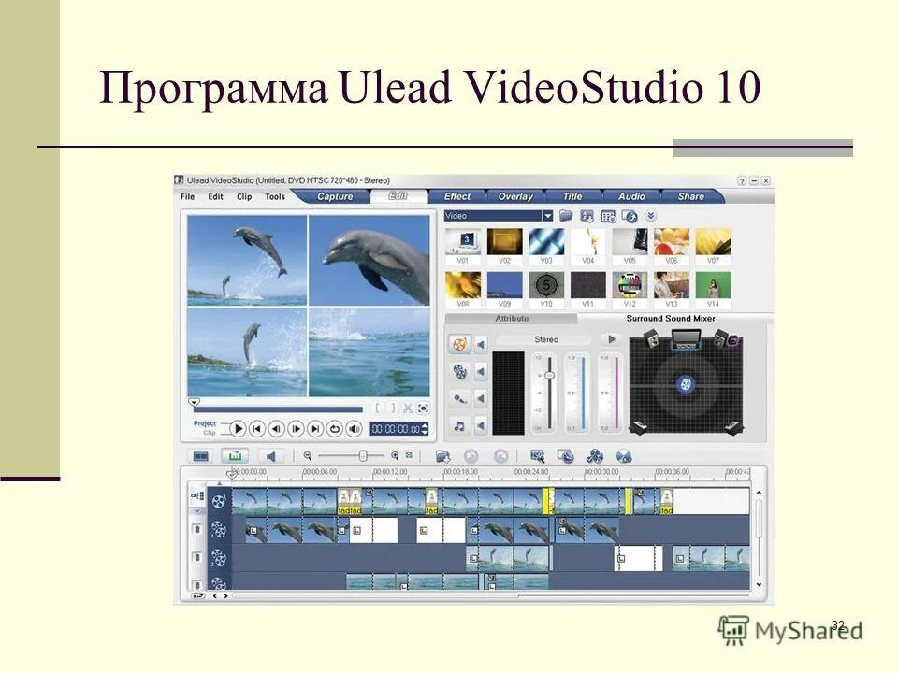This screenshot has height=673, width=898.
Task: Expand the library with double-chevron button
Action: tap(651, 216)
